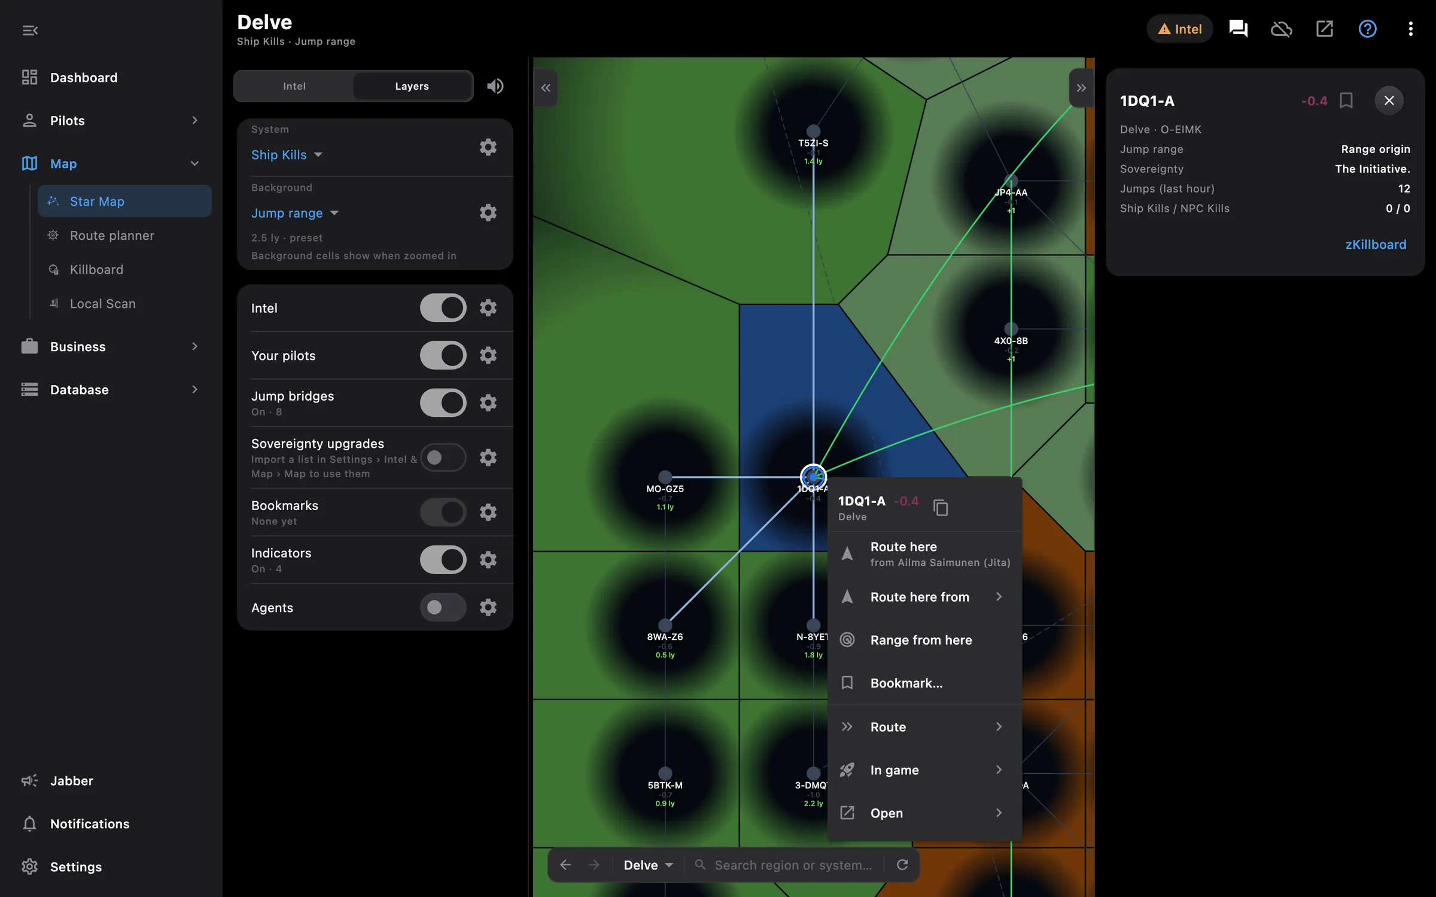Toggle the Your pilots layer switch
Screen dimensions: 1436x897
click(x=443, y=355)
